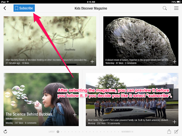Add The Science Behind Bubbles with plus icon
The width and height of the screenshot is (182, 136).
click(75, 115)
